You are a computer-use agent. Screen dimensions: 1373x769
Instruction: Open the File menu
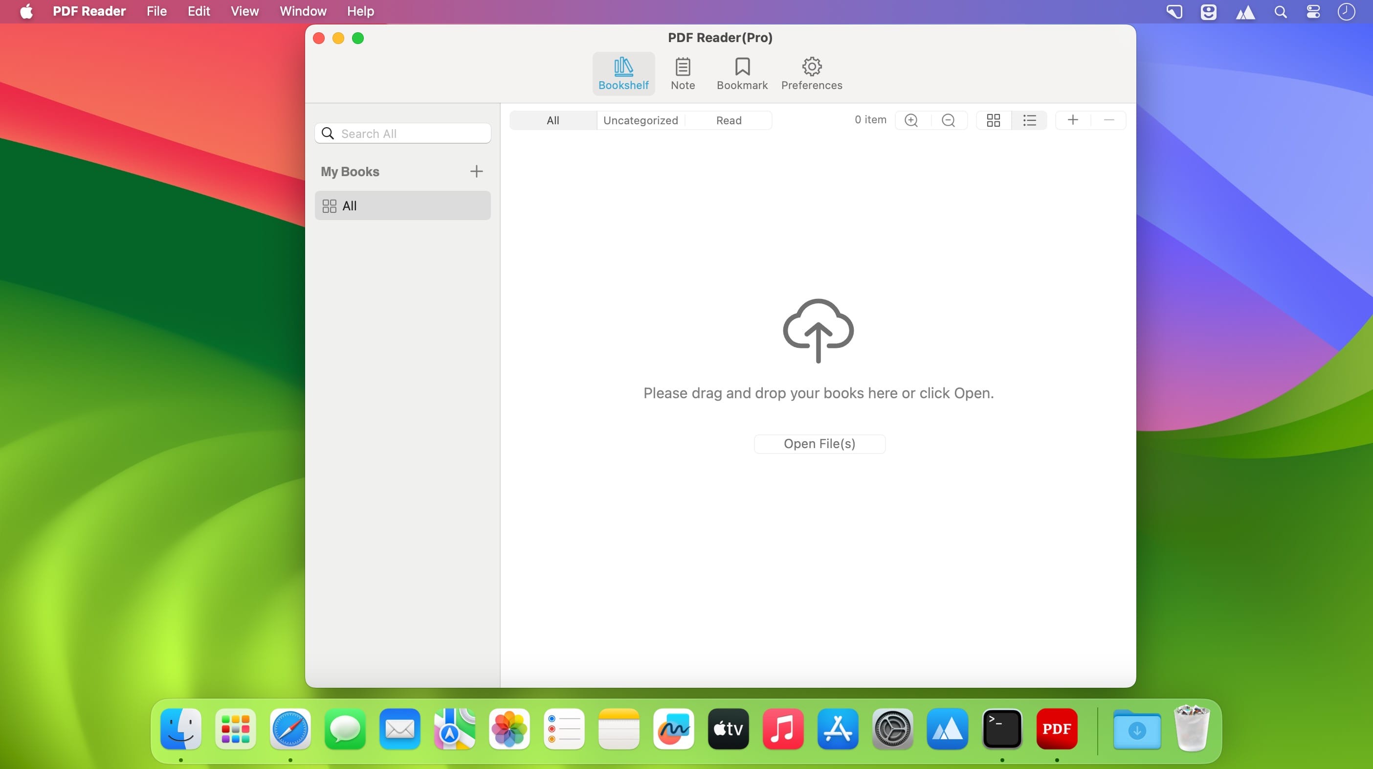pyautogui.click(x=156, y=11)
